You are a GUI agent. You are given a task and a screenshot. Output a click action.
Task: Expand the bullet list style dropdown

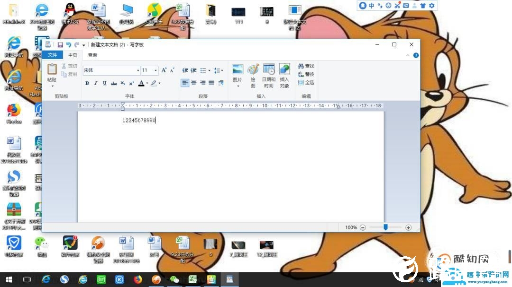pos(210,70)
